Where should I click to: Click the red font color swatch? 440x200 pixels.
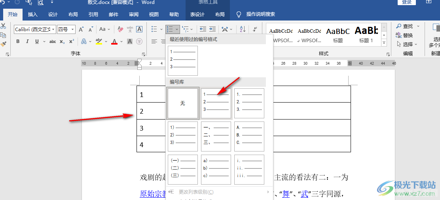tap(114, 42)
